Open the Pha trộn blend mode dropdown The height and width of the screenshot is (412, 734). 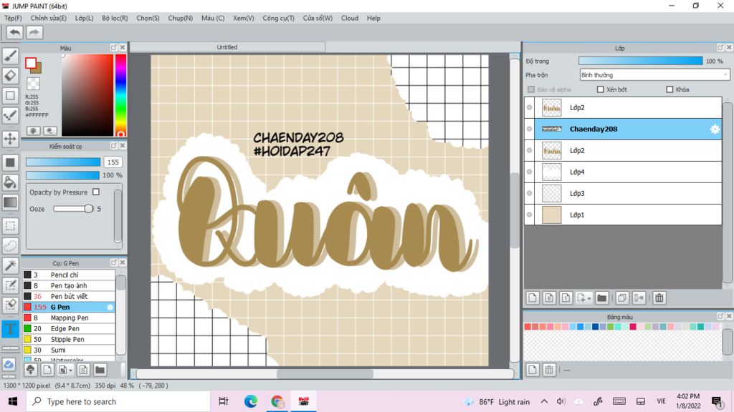pyautogui.click(x=654, y=74)
